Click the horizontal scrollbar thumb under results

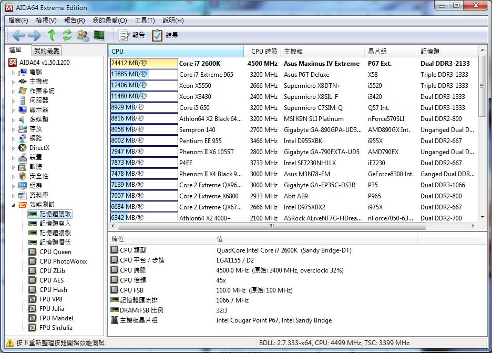click(x=272, y=226)
